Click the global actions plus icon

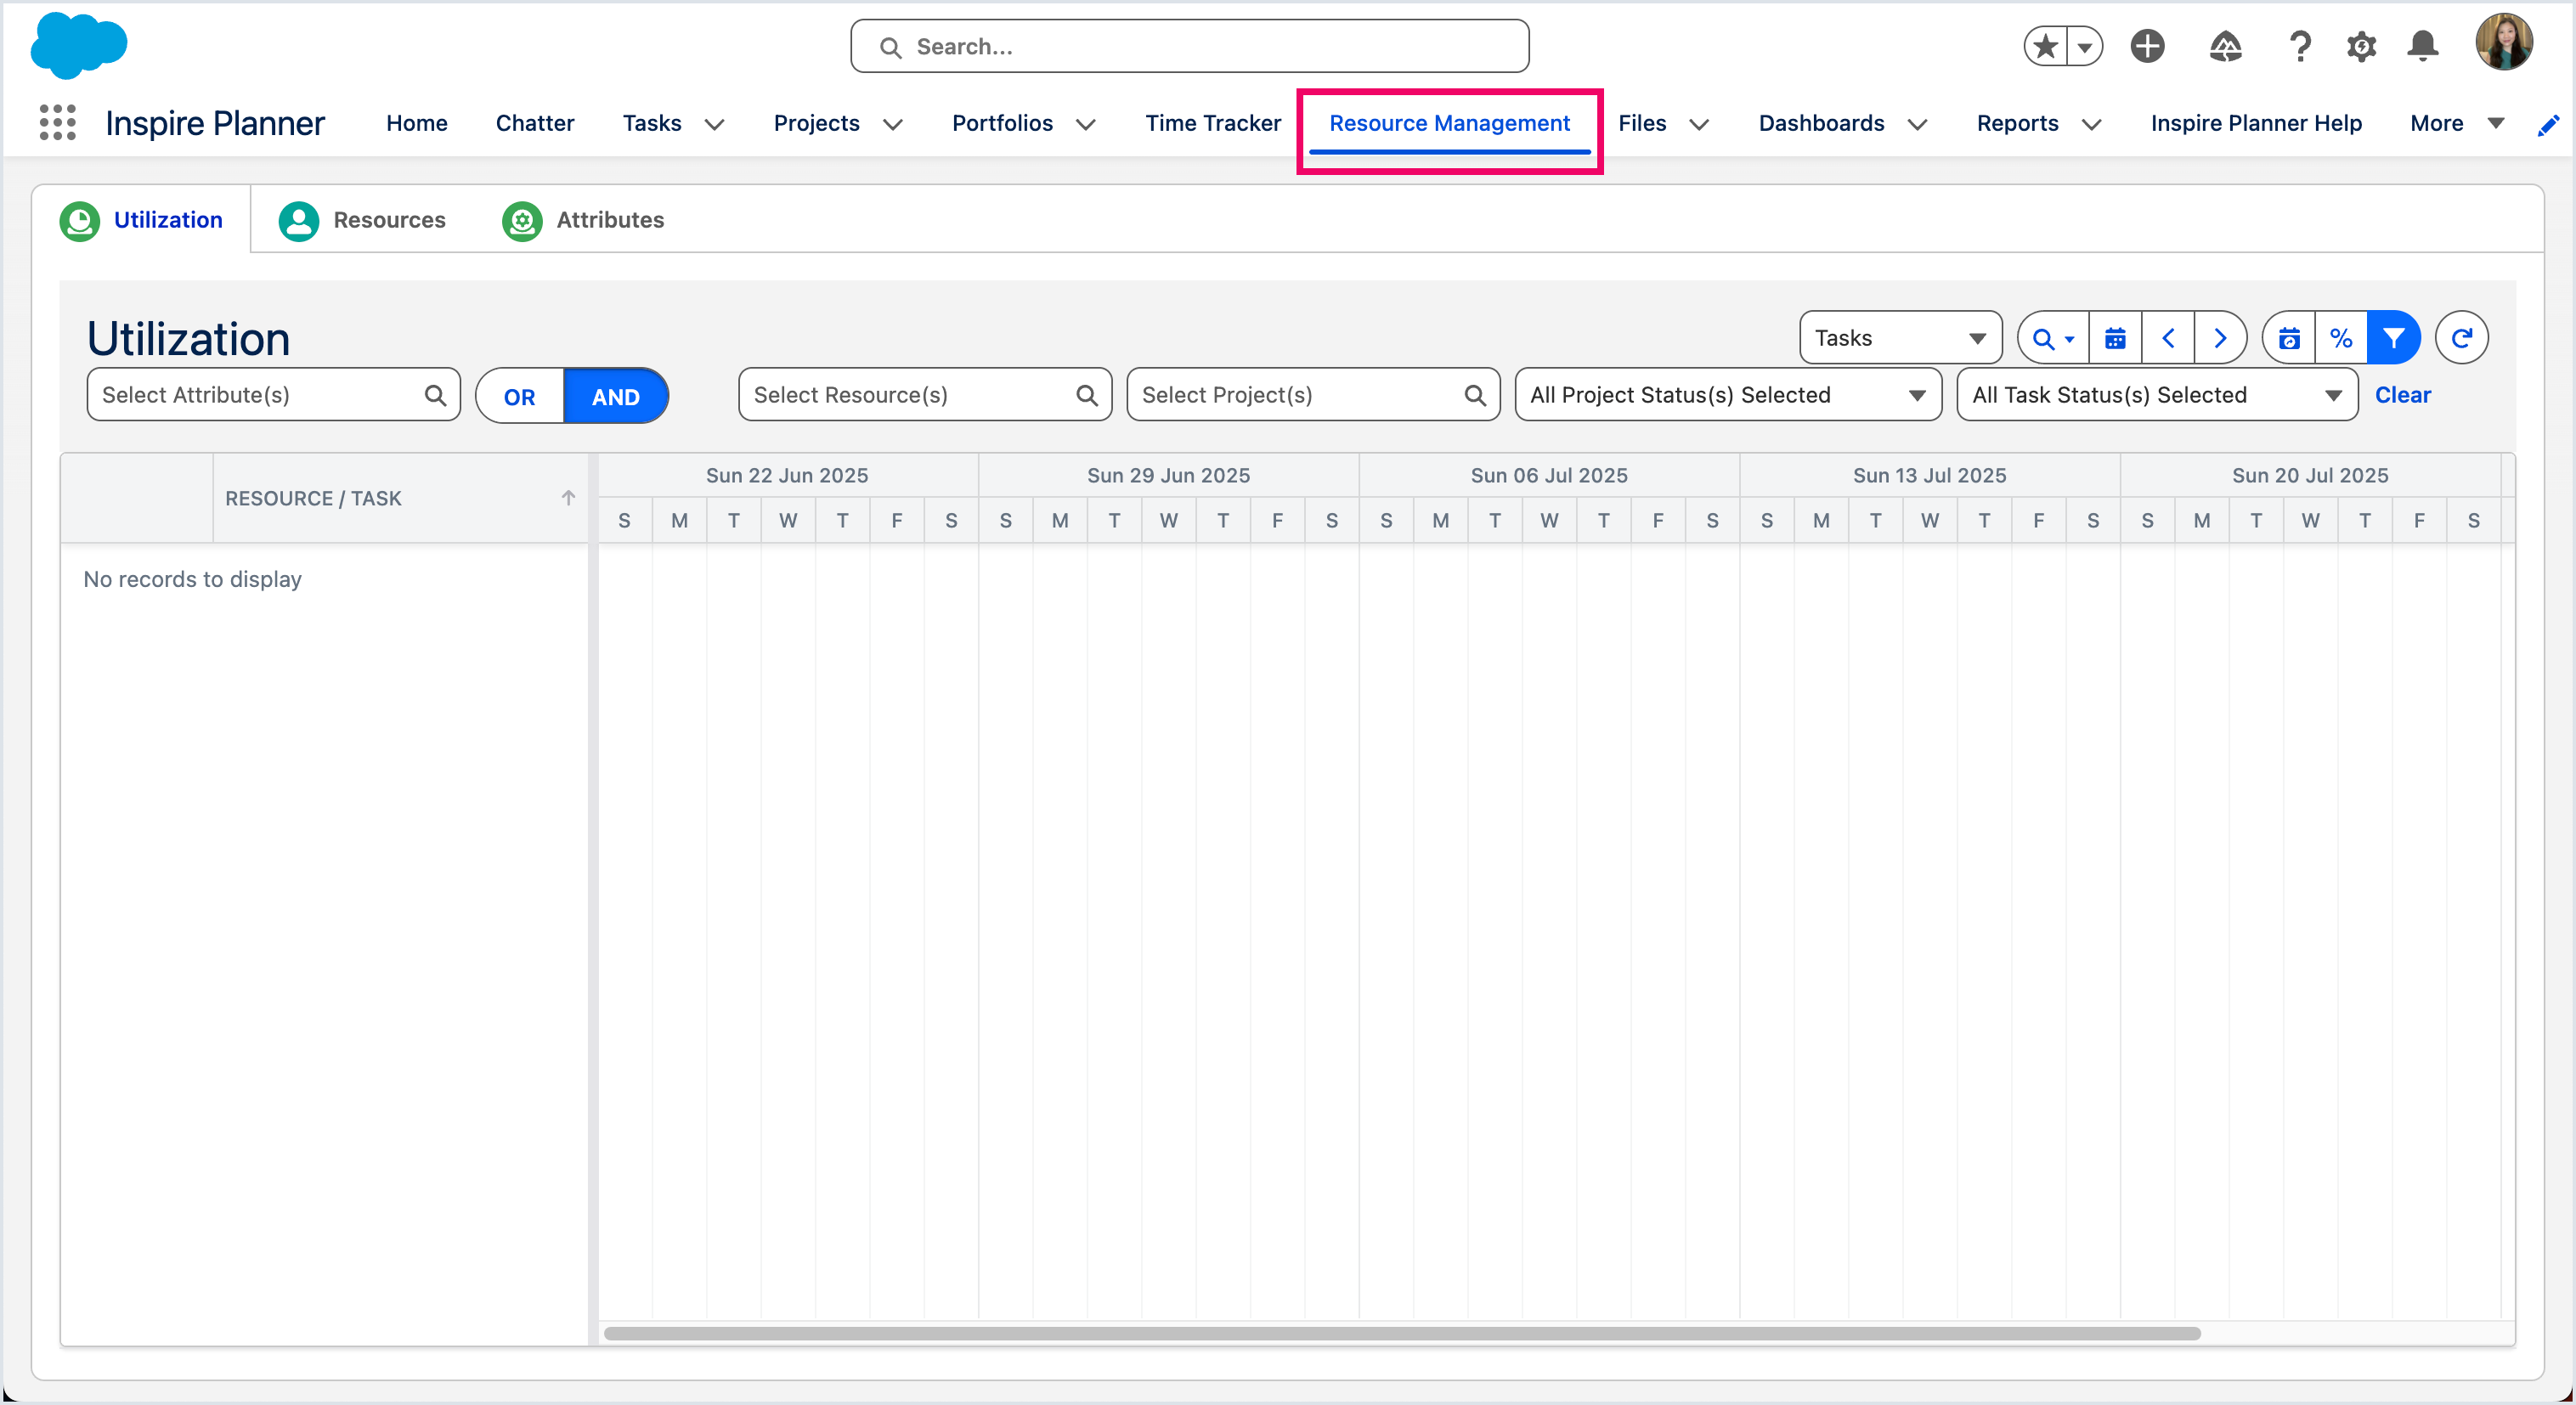2147,46
